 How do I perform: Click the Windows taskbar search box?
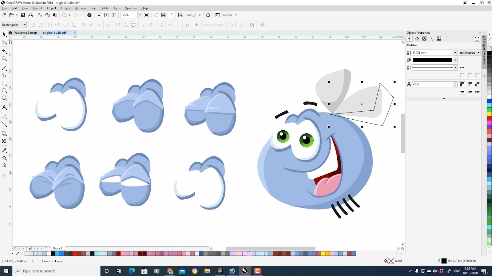click(x=56, y=271)
